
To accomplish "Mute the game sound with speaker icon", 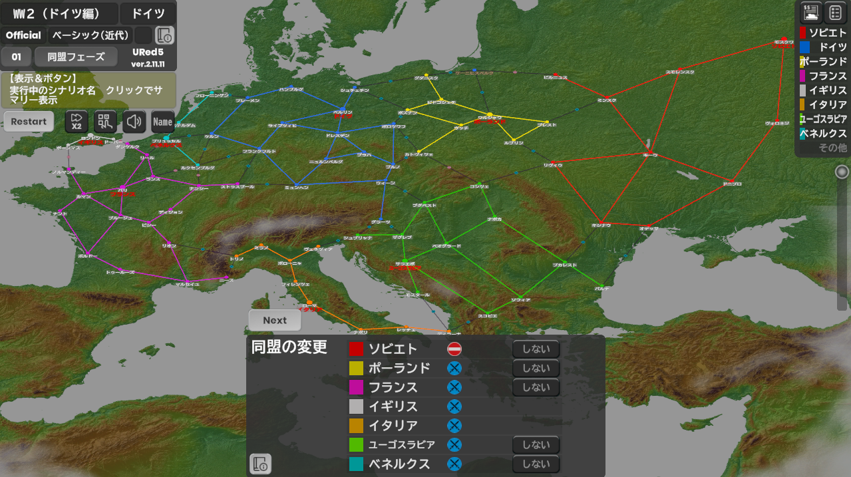I will coord(134,122).
